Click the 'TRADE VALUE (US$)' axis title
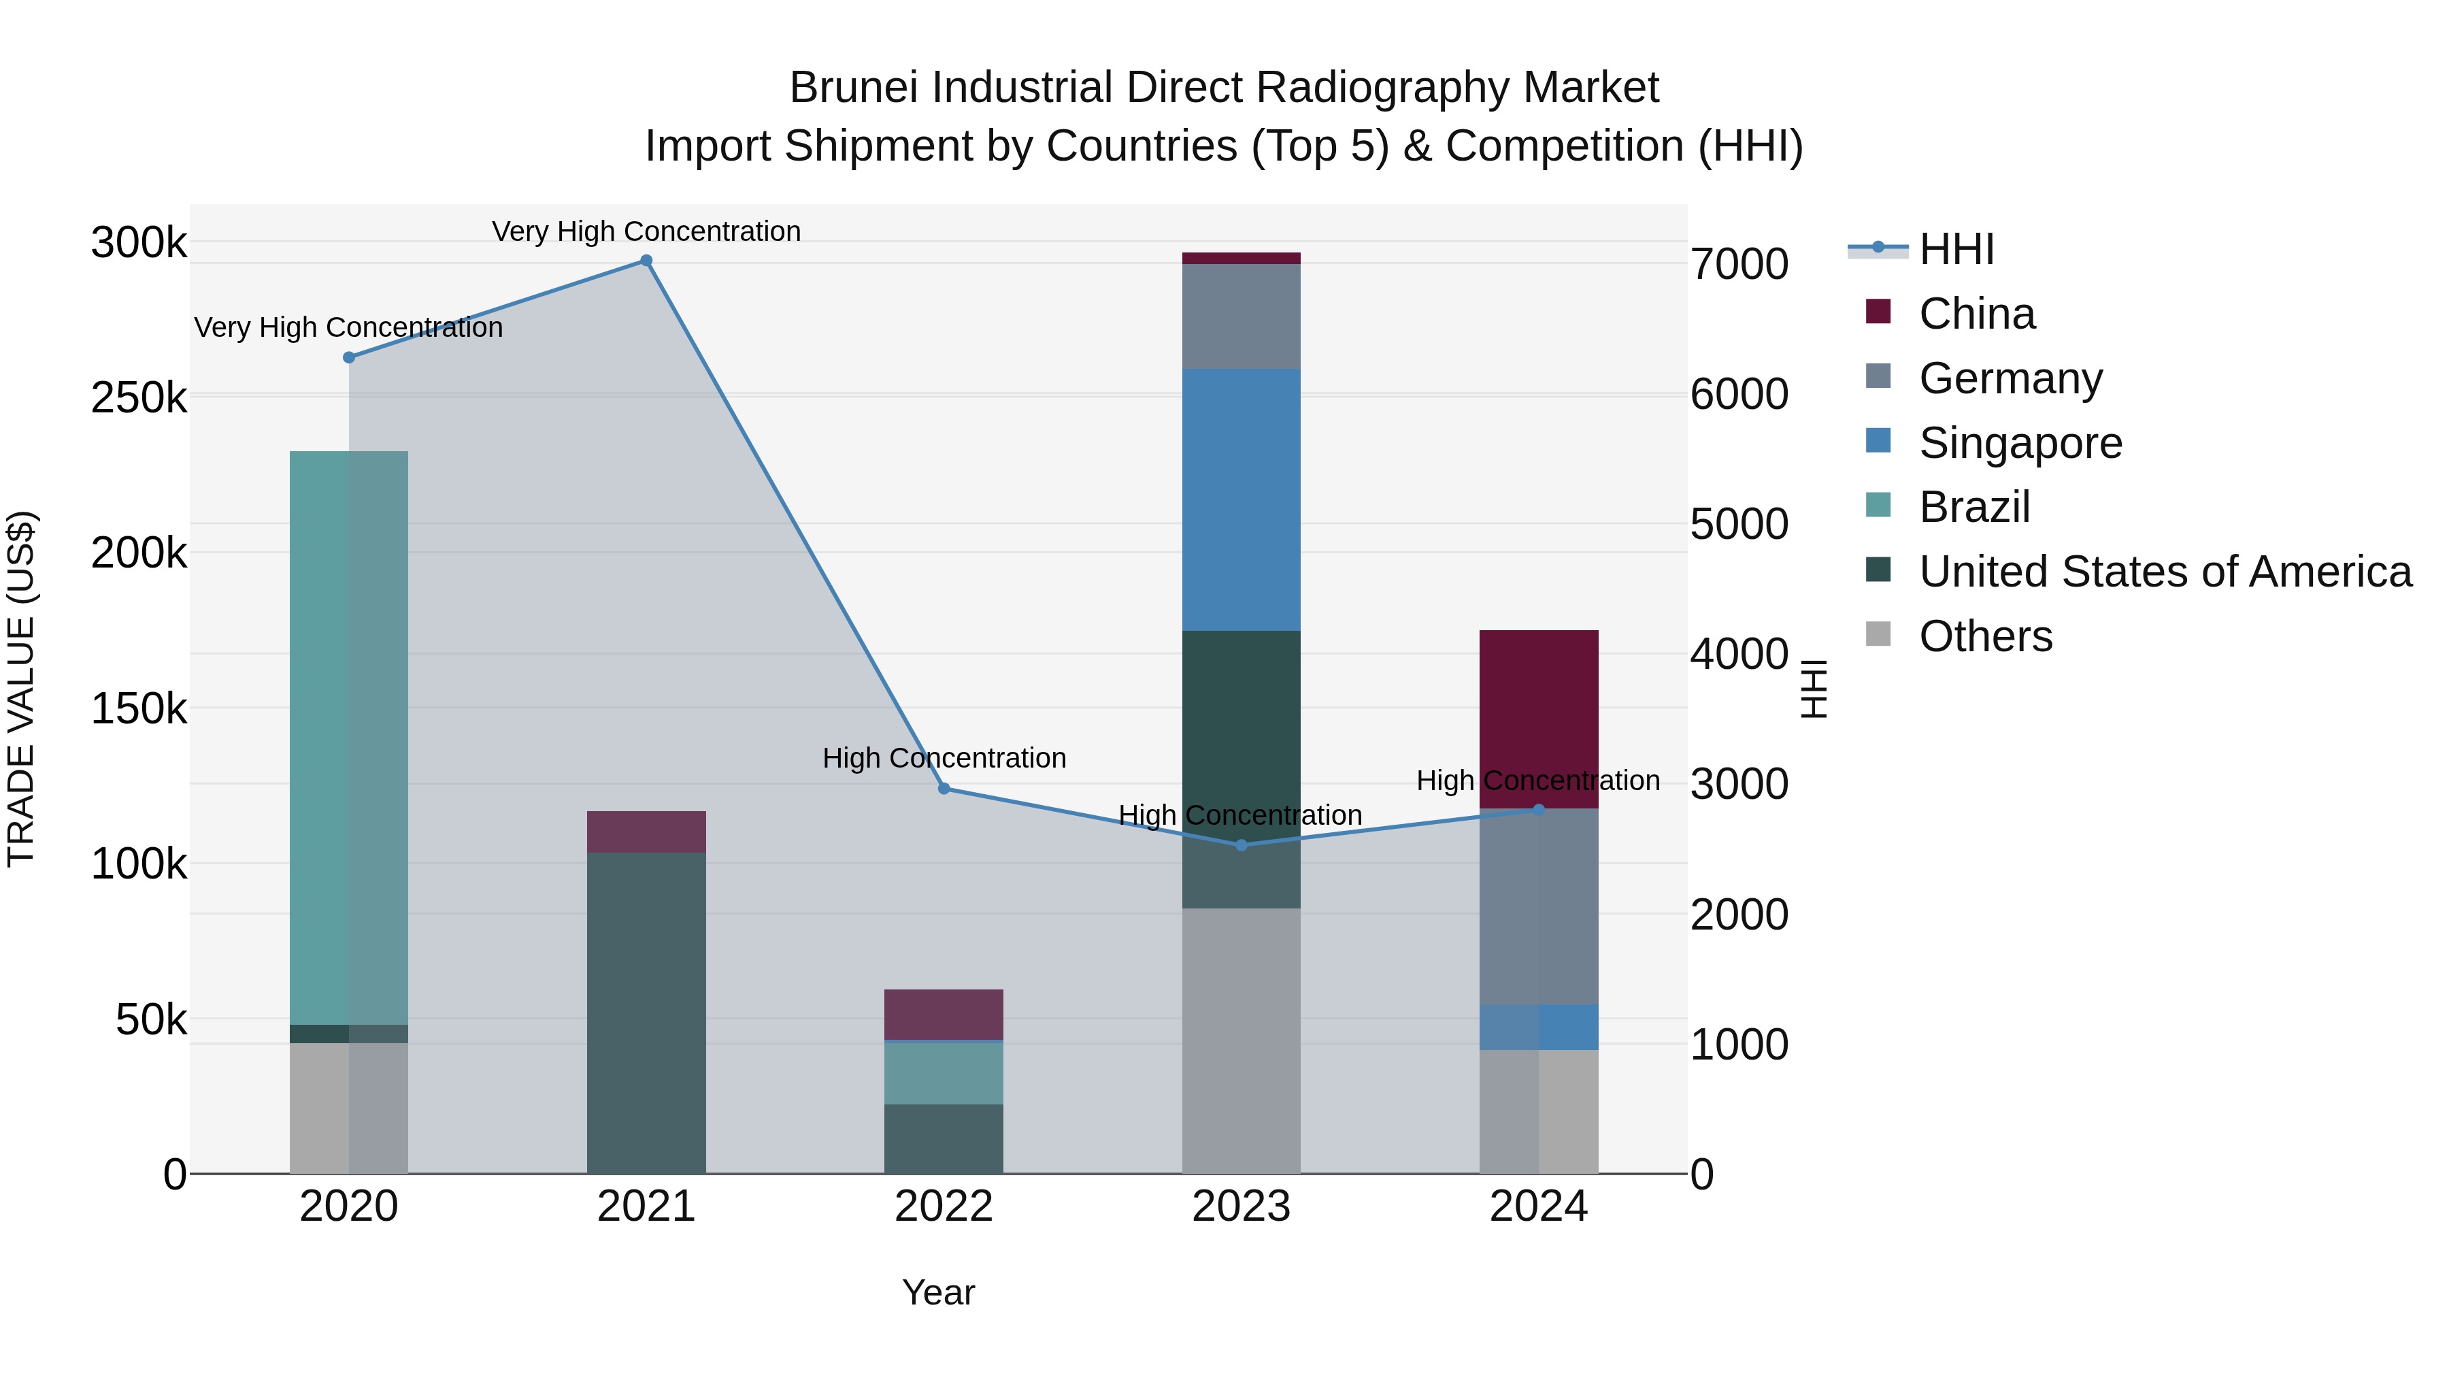2449x1378 pixels. 21,689
